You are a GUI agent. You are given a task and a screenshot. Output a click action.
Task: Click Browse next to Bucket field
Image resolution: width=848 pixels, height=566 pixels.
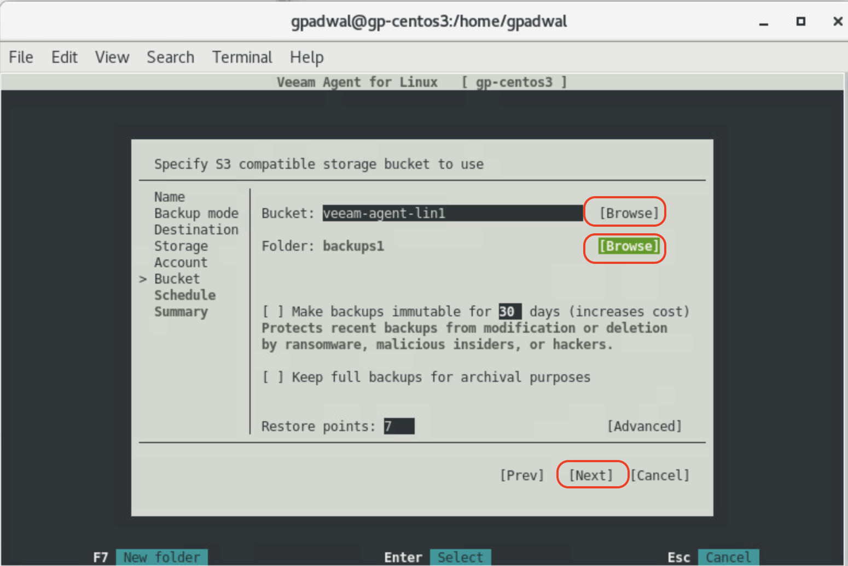[x=629, y=213]
